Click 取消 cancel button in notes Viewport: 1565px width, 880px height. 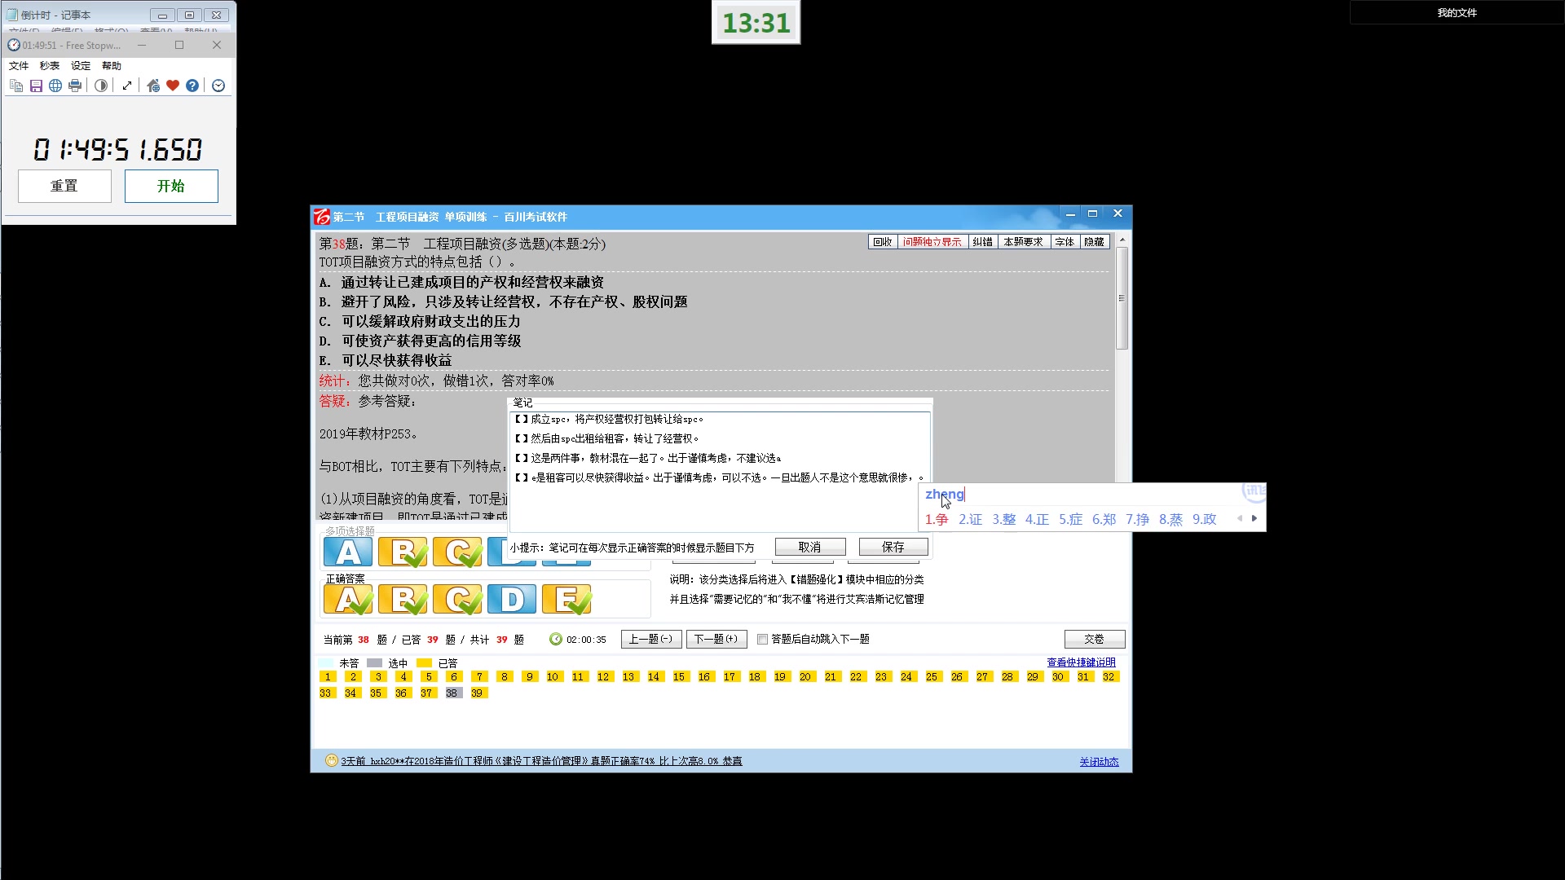(809, 547)
